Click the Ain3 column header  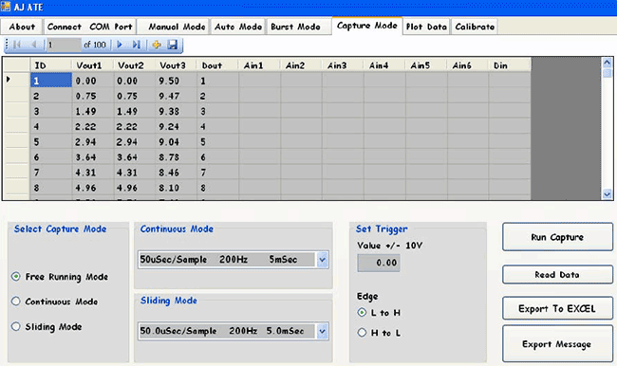tap(343, 65)
